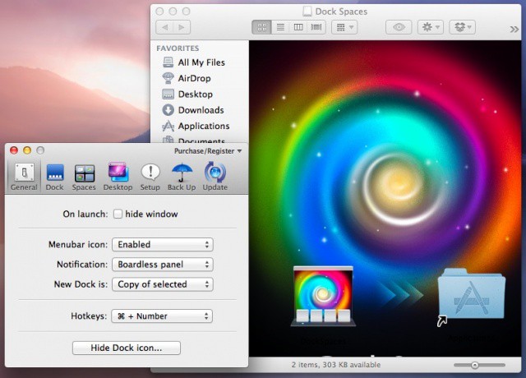Open the Spaces preferences pane
Screen dimensions: 526x378
[84, 177]
